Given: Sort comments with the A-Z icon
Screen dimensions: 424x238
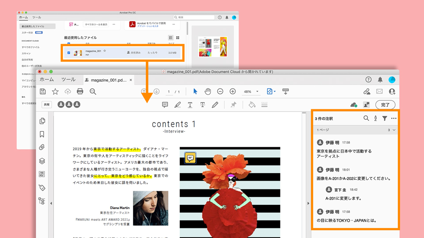Looking at the screenshot, I should tap(375, 118).
